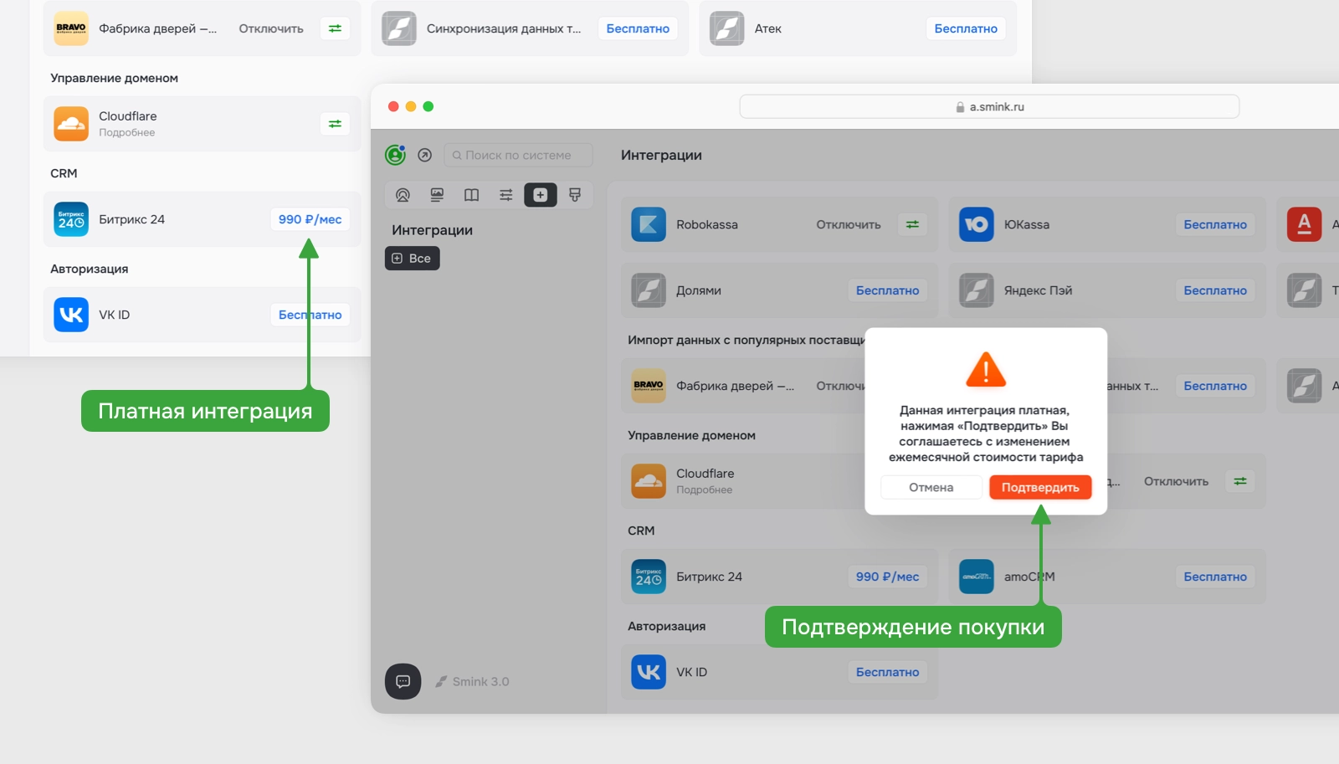This screenshot has height=764, width=1339.
Task: Open Robokassa integration settings toggle
Action: tap(912, 224)
